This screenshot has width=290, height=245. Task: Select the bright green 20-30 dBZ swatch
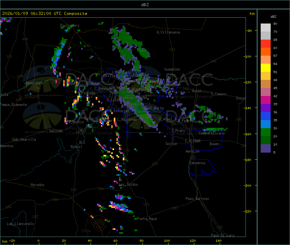tap(266, 132)
